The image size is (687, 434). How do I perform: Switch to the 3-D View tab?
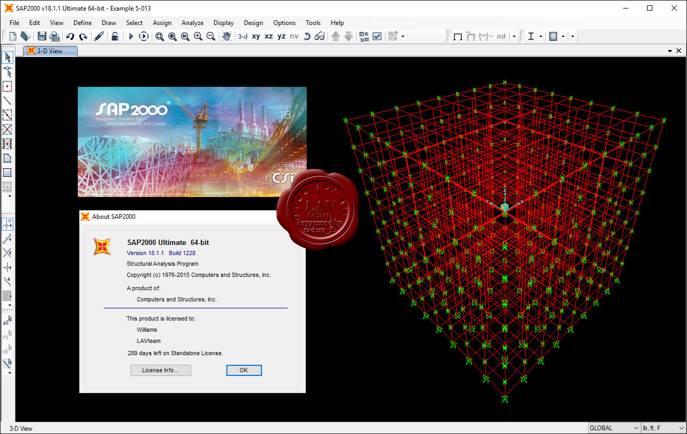pyautogui.click(x=51, y=51)
